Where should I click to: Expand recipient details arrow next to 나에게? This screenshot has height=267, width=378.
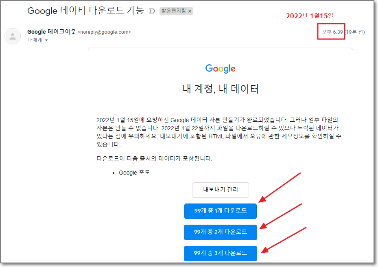(x=46, y=40)
